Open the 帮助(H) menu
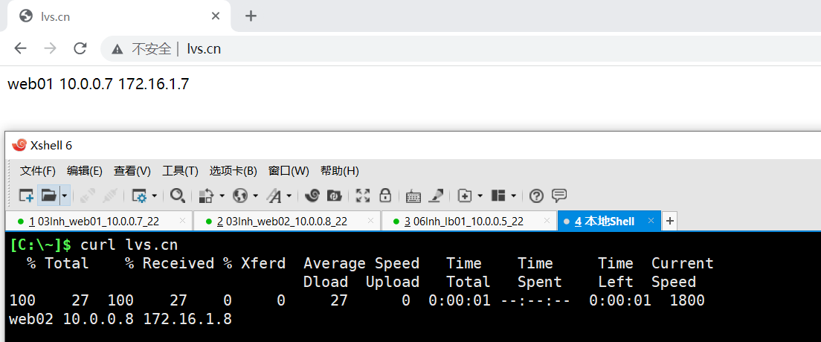This screenshot has width=821, height=342. point(339,171)
